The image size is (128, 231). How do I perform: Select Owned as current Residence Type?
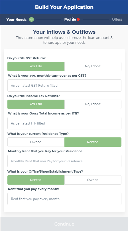pos(36,142)
